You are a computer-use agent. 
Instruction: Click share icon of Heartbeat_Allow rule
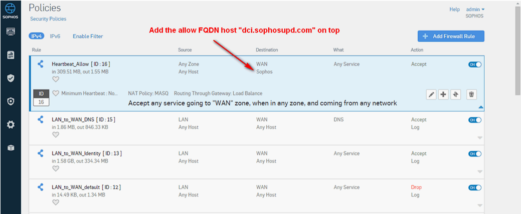pos(40,64)
